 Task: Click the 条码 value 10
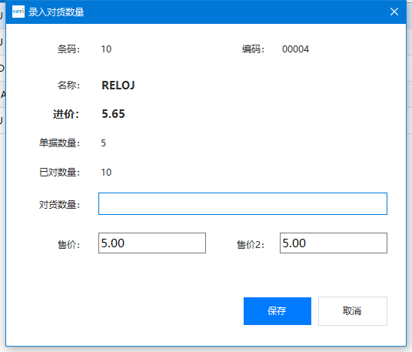(x=106, y=49)
